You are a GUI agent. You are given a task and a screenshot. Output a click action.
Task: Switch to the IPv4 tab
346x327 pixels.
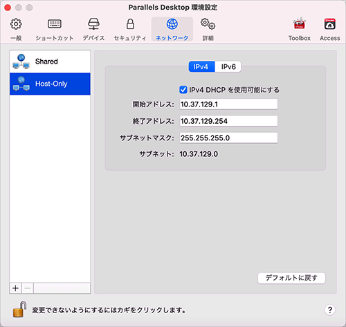pos(201,66)
